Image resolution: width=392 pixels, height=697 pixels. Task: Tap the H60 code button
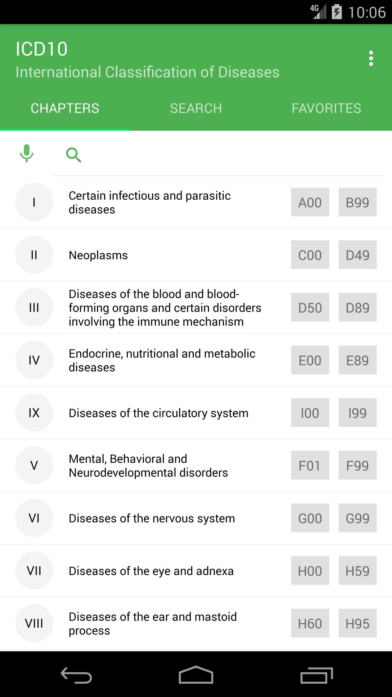pyautogui.click(x=310, y=623)
